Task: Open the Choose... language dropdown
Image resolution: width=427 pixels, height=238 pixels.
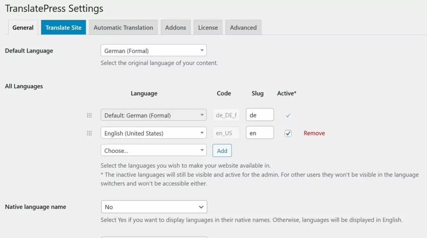Action: point(153,150)
